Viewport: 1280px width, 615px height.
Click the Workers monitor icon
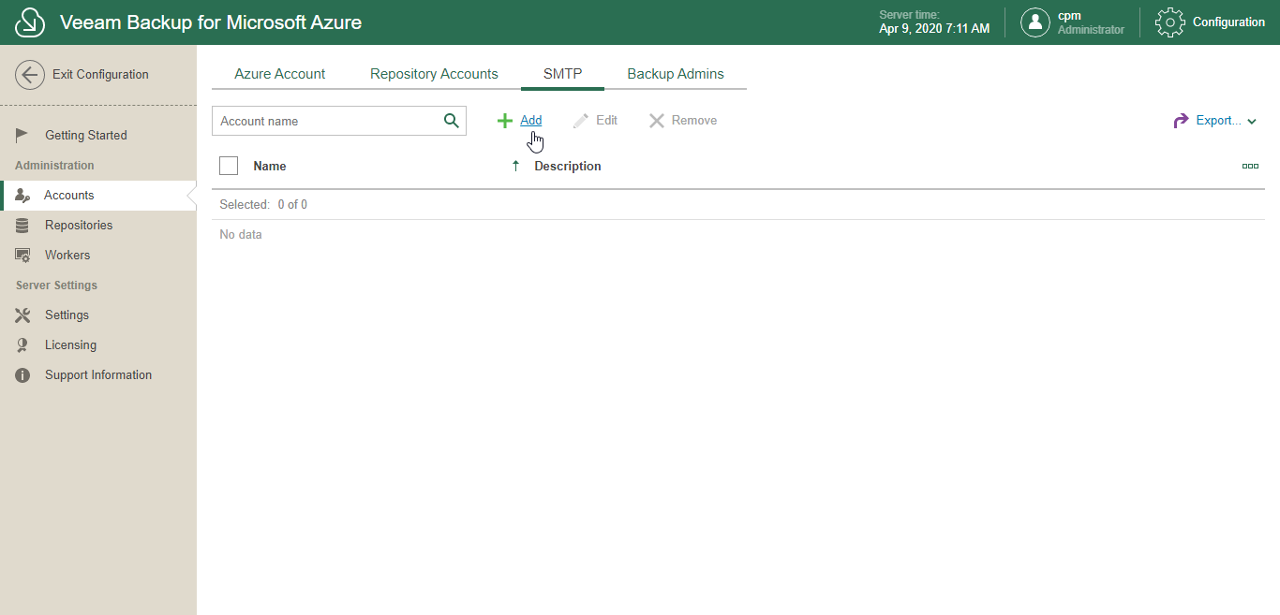click(x=22, y=256)
